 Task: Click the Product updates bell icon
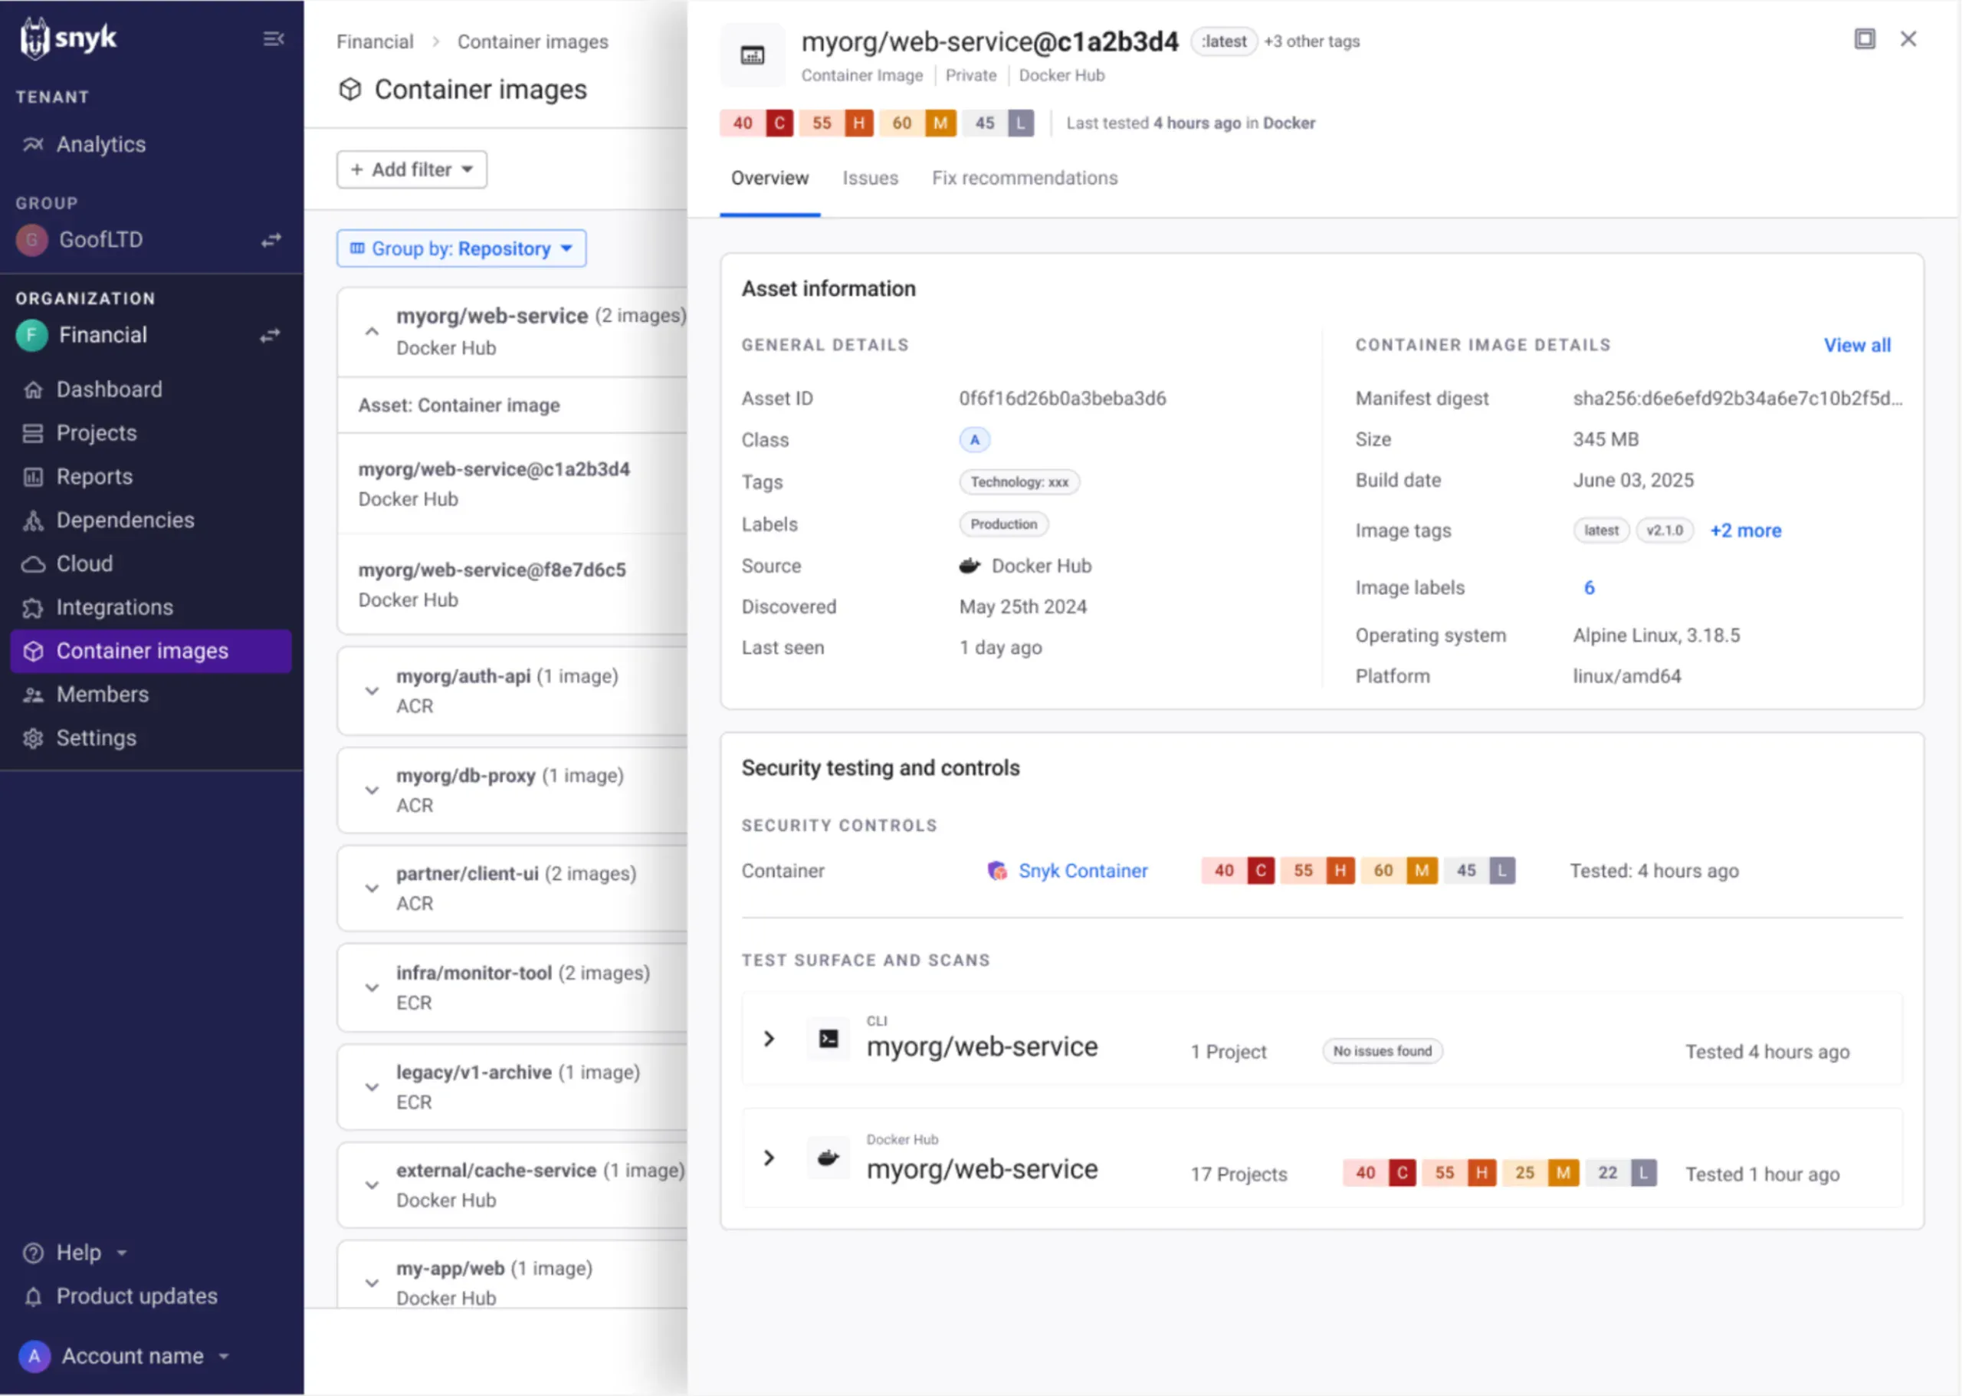[x=33, y=1296]
